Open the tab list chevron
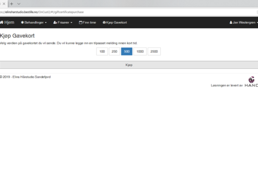Image resolution: width=258 pixels, height=193 pixels. point(19,4)
